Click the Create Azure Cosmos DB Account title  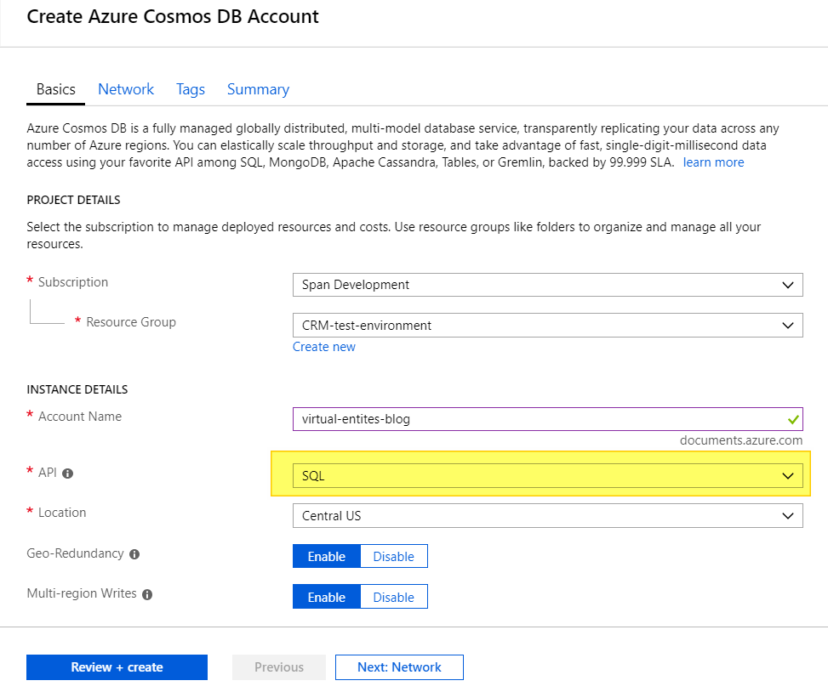click(x=173, y=17)
